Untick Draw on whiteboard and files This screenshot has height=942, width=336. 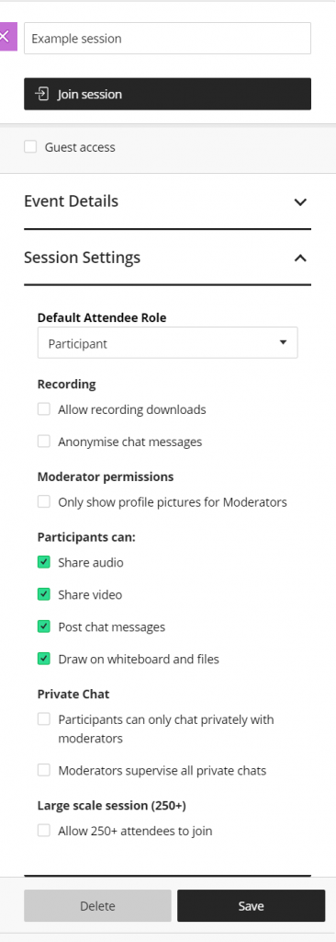coord(44,659)
